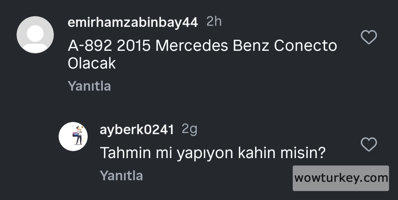This screenshot has width=398, height=200.
Task: Select the word Conecto in the comment text
Action: point(306,46)
